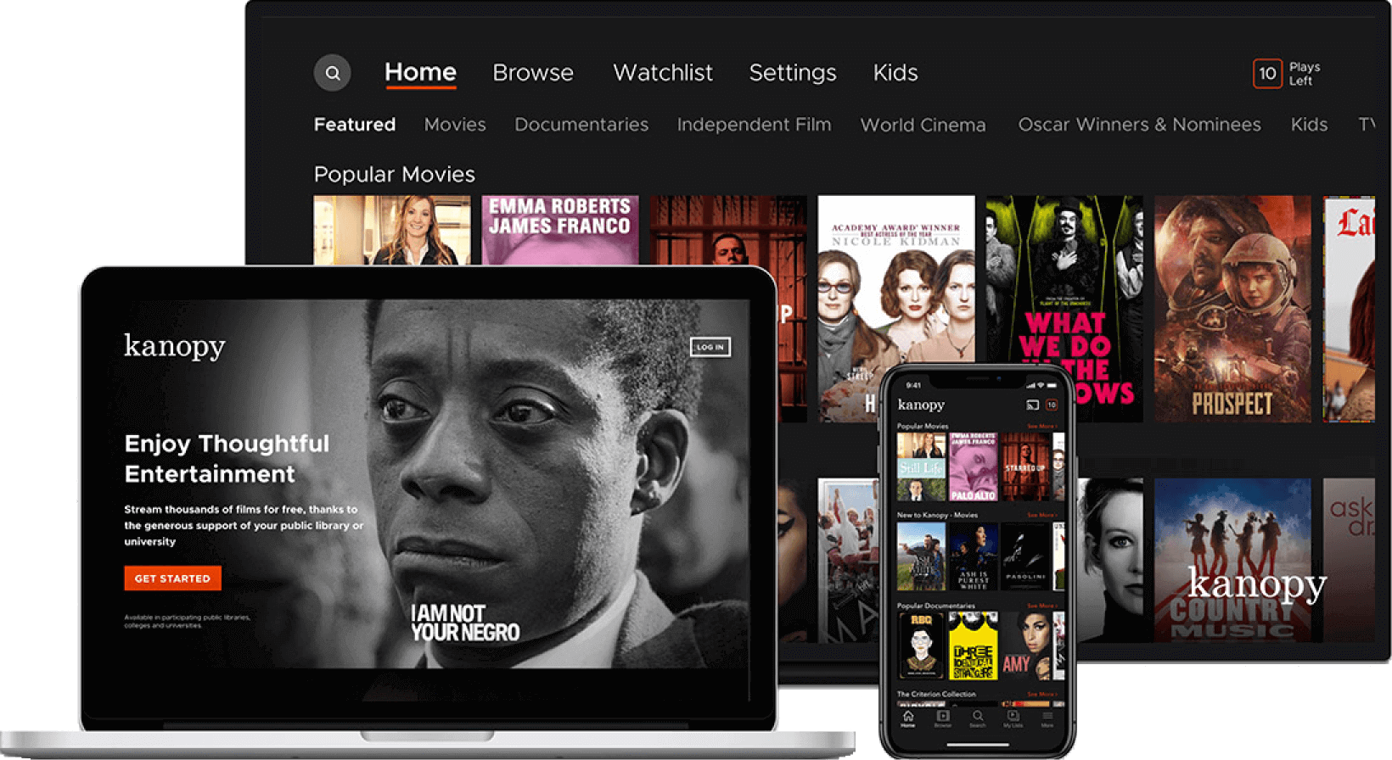Viewport: 1392px width, 760px height.
Task: Tap The Criterion Collection heading on phone
Action: coord(936,694)
